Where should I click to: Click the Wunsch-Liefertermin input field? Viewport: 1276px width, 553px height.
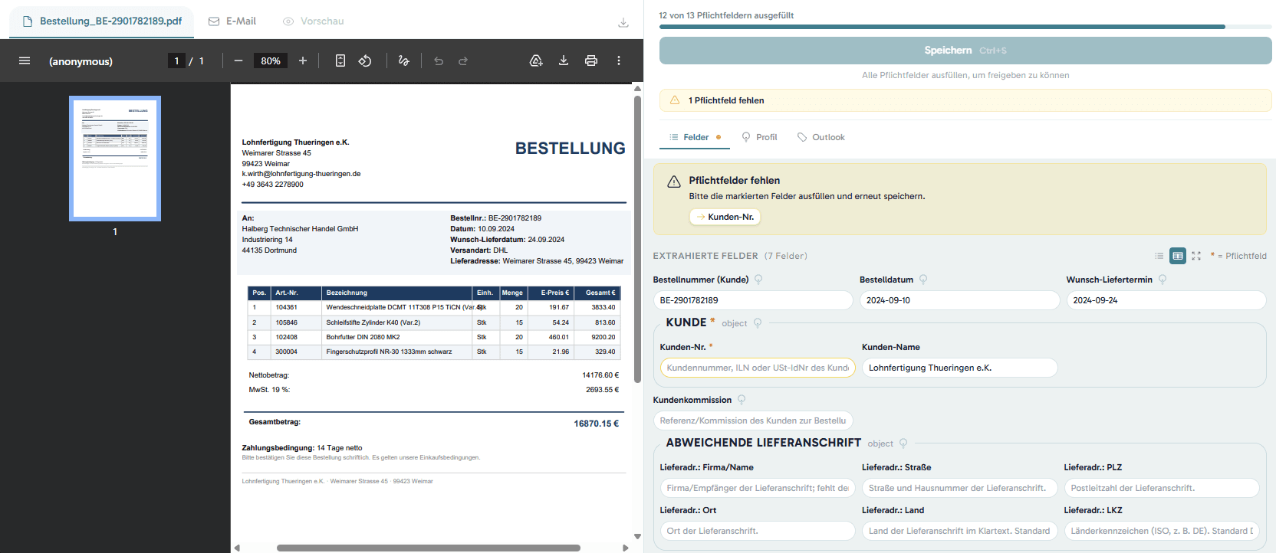click(1166, 300)
